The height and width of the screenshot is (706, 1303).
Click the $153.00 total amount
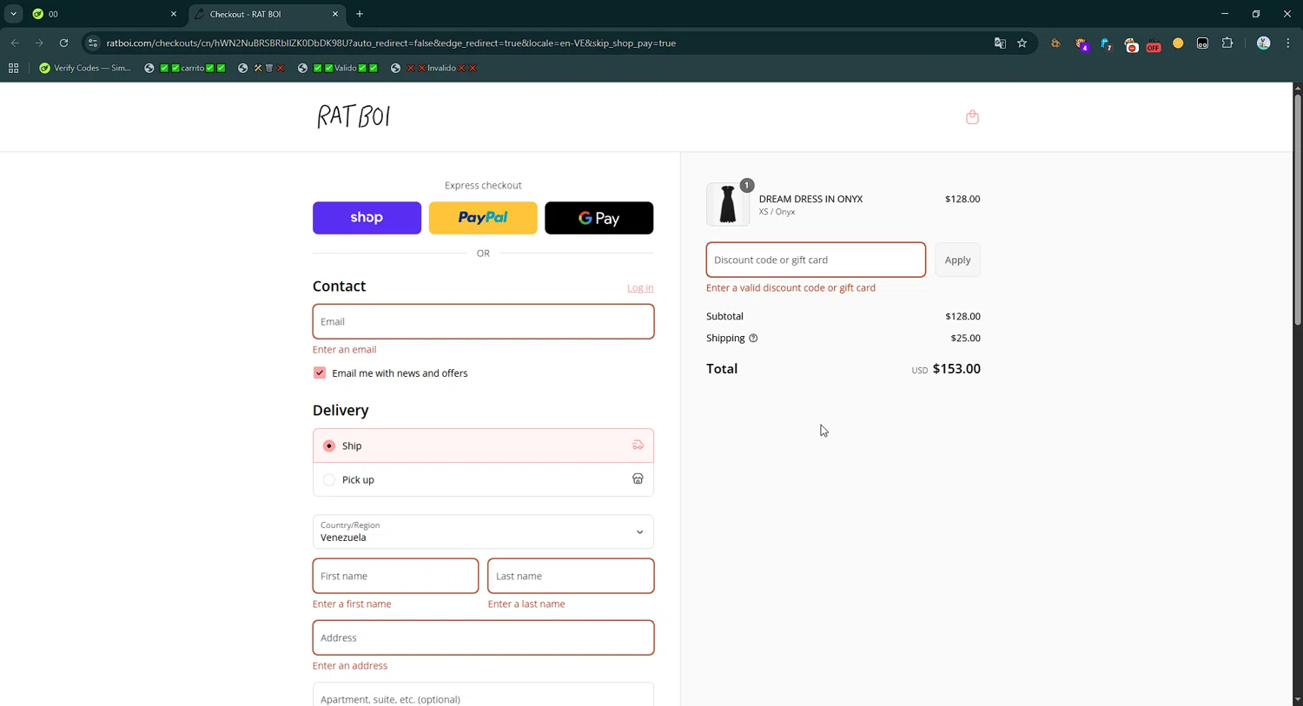(956, 369)
